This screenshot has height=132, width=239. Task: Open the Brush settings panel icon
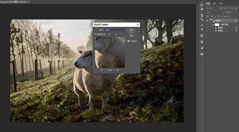pyautogui.click(x=202, y=19)
